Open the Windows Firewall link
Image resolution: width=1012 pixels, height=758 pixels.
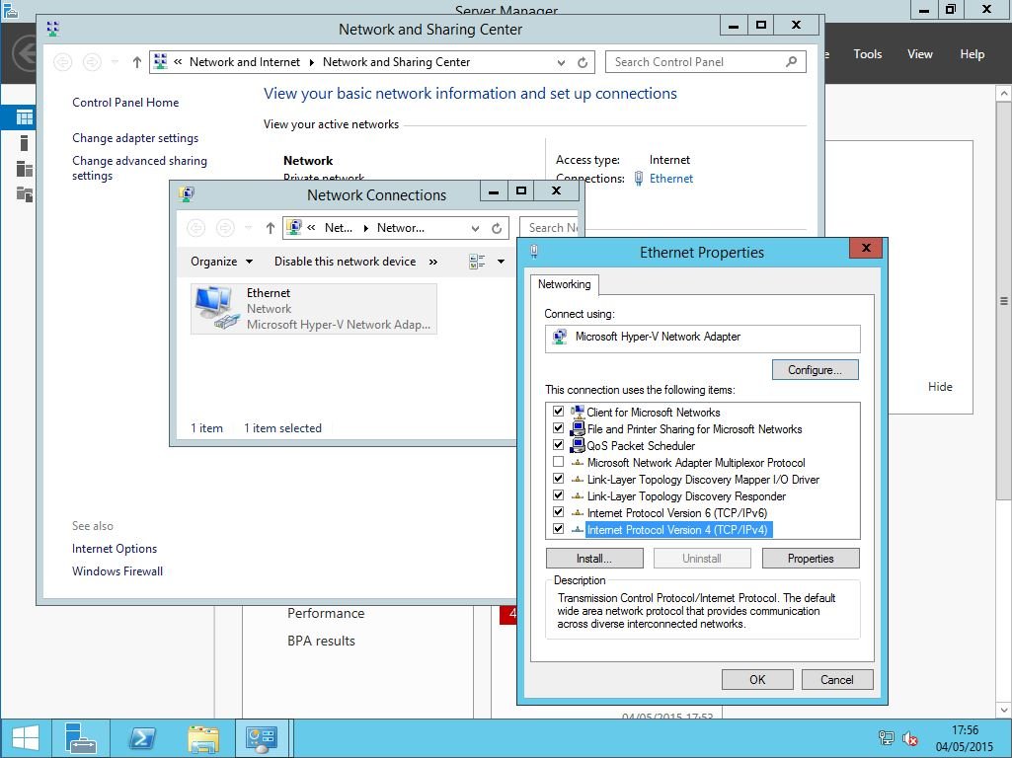point(117,570)
